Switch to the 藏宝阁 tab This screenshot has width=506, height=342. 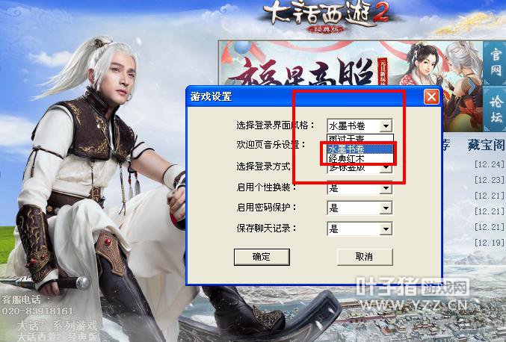point(487,146)
